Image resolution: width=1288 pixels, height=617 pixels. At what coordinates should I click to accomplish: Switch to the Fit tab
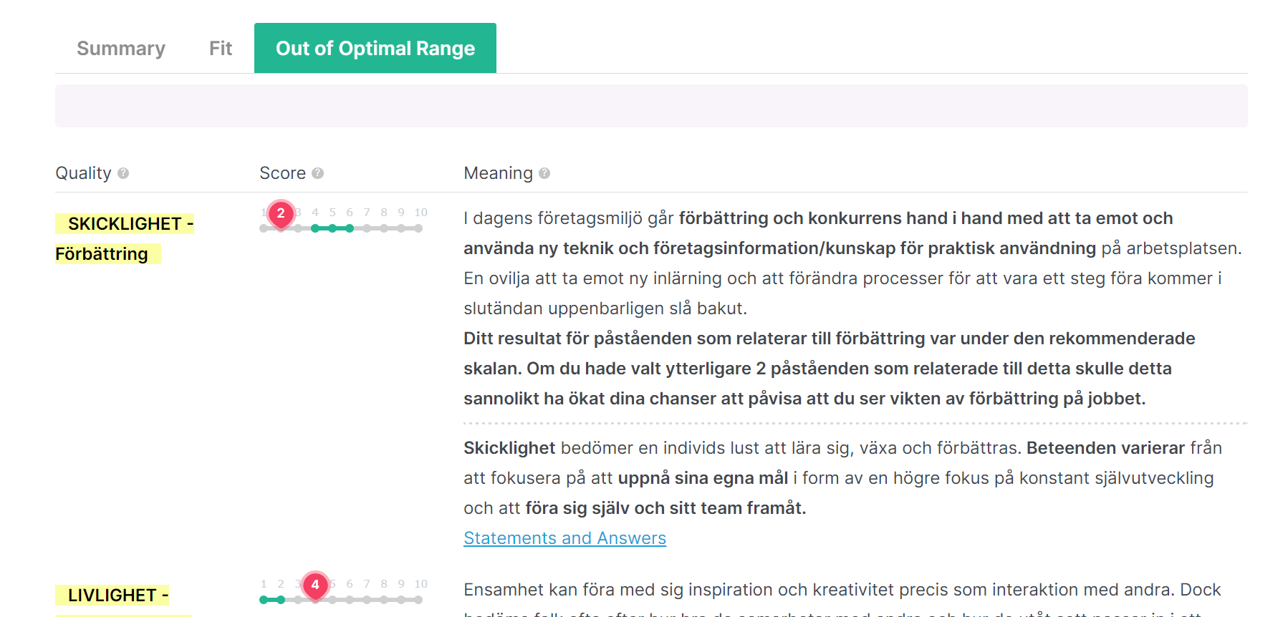[x=221, y=48]
